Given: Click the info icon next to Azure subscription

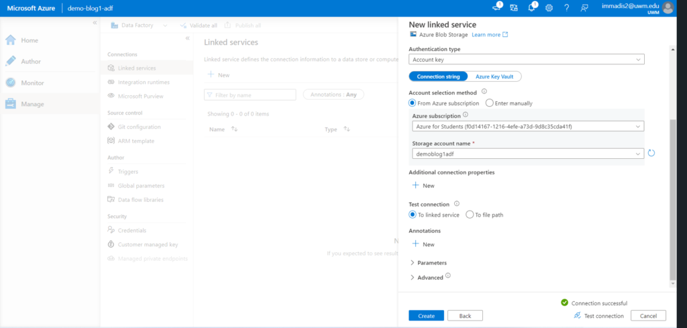Looking at the screenshot, I should [x=466, y=115].
